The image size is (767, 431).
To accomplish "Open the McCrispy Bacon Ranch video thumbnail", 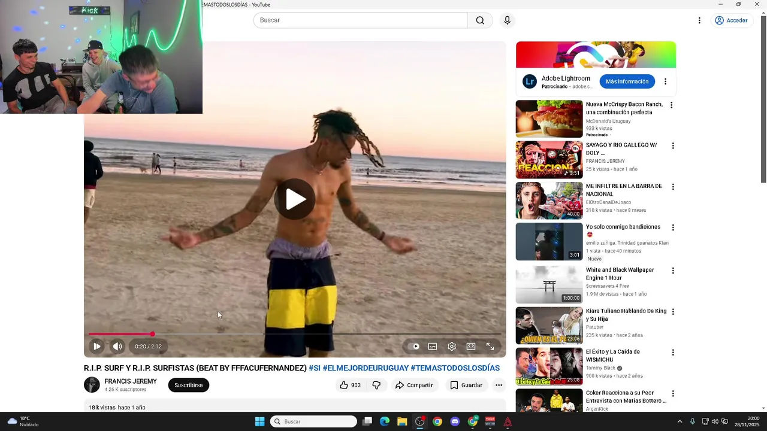I will 549,119.
